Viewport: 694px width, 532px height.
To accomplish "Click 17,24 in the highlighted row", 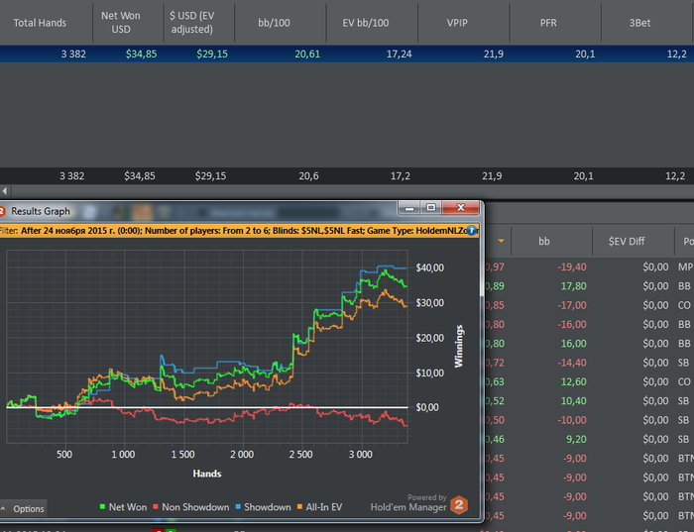I will [x=399, y=53].
